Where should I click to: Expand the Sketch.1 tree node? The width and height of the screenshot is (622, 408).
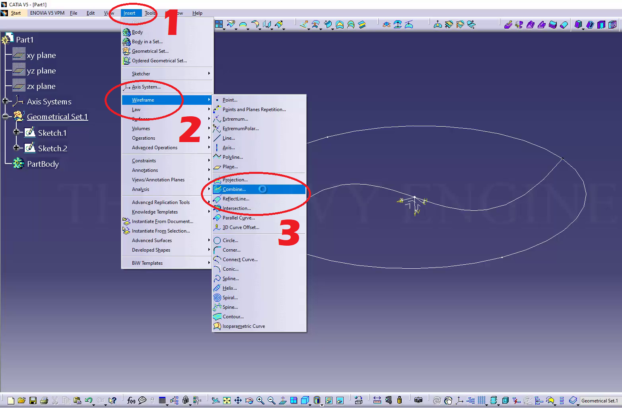point(16,132)
